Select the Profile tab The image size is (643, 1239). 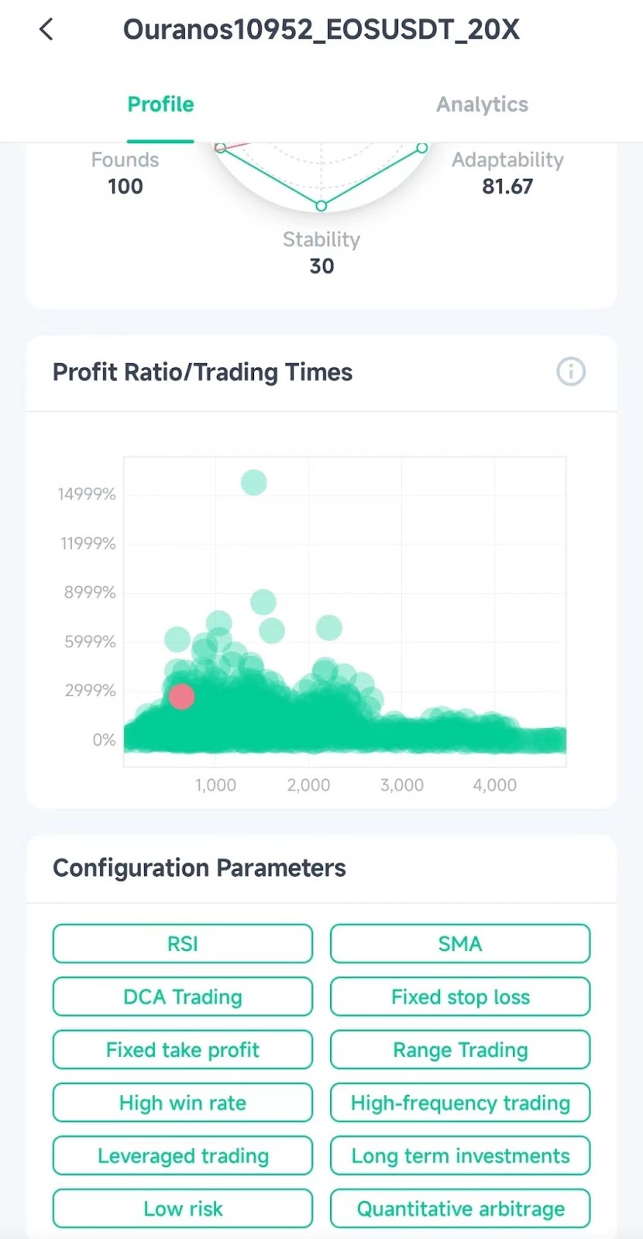pos(160,105)
